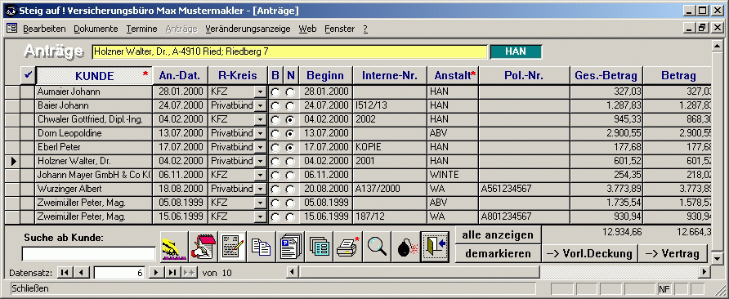
Task: Go to last record navigation arrow
Action: coord(172,273)
